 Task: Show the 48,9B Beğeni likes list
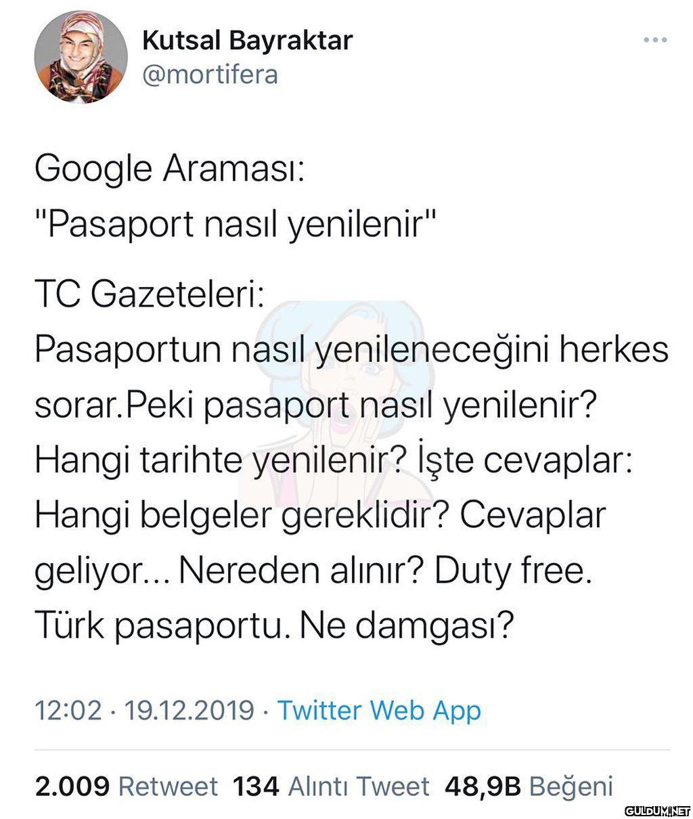(528, 787)
